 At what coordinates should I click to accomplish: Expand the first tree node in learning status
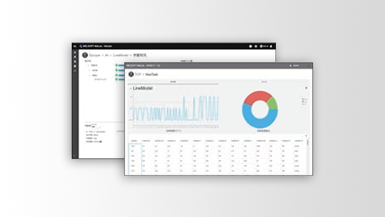(x=89, y=65)
